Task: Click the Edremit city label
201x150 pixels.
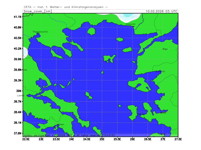Action: click(161, 71)
